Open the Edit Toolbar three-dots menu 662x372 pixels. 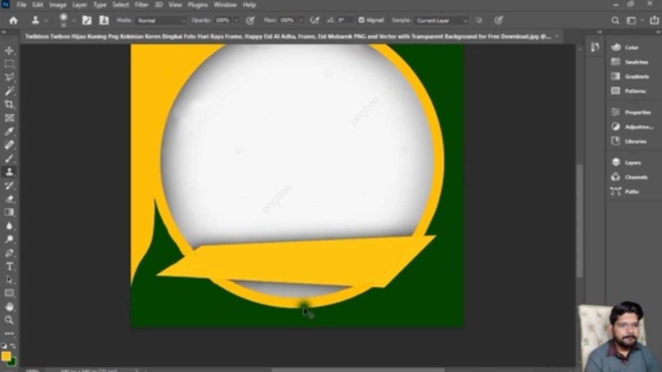[9, 333]
